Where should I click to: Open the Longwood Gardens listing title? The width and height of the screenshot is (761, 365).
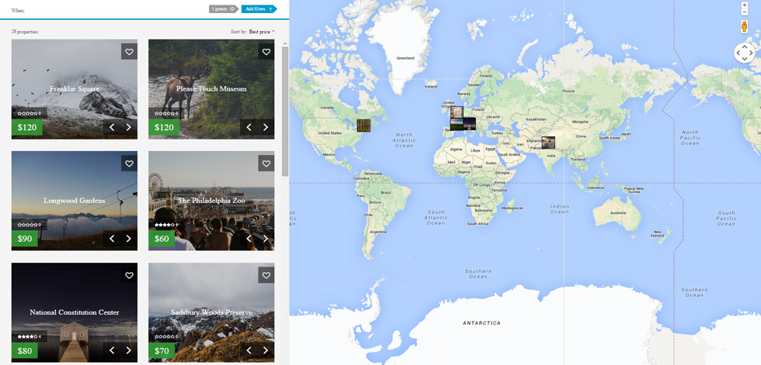(x=75, y=201)
